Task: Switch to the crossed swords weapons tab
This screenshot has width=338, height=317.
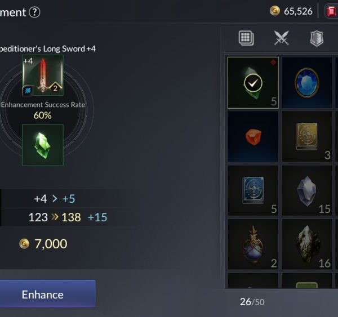Action: [281, 38]
